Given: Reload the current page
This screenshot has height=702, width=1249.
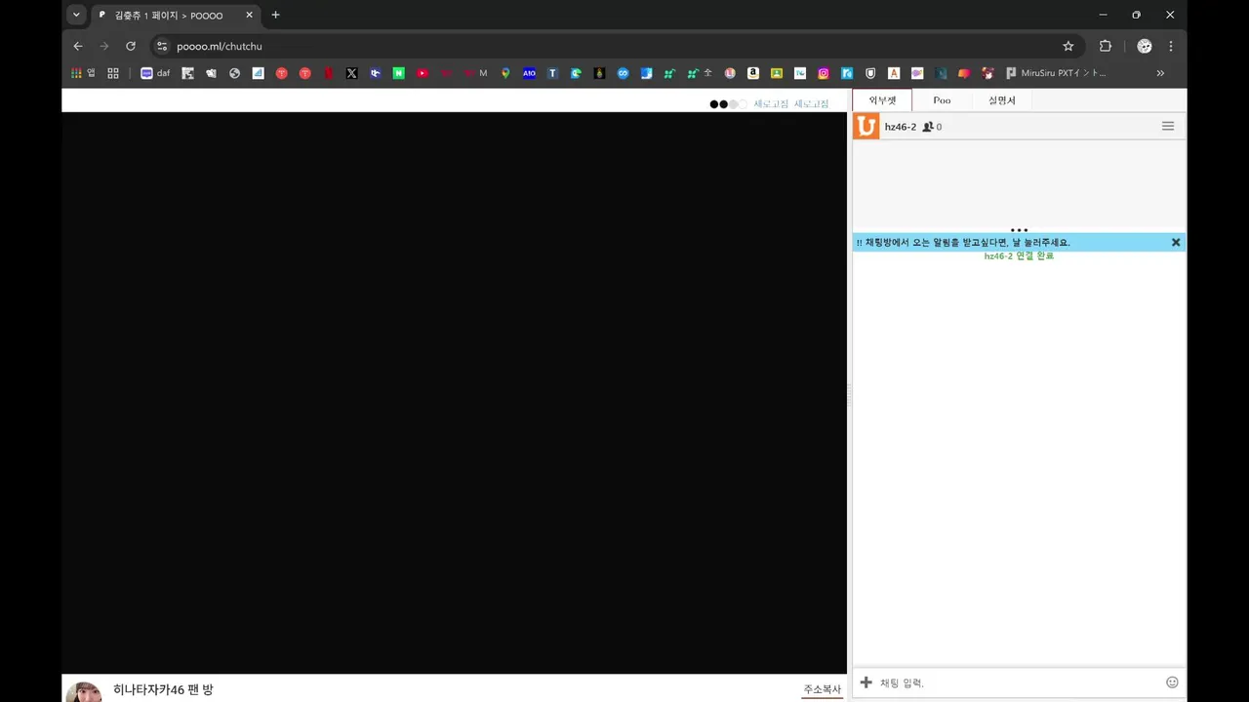Looking at the screenshot, I should [x=131, y=46].
